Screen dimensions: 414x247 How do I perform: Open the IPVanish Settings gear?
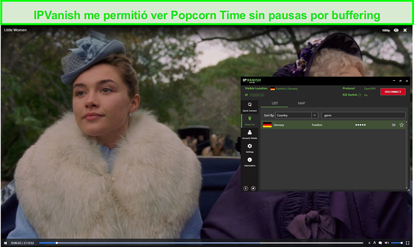point(250,148)
